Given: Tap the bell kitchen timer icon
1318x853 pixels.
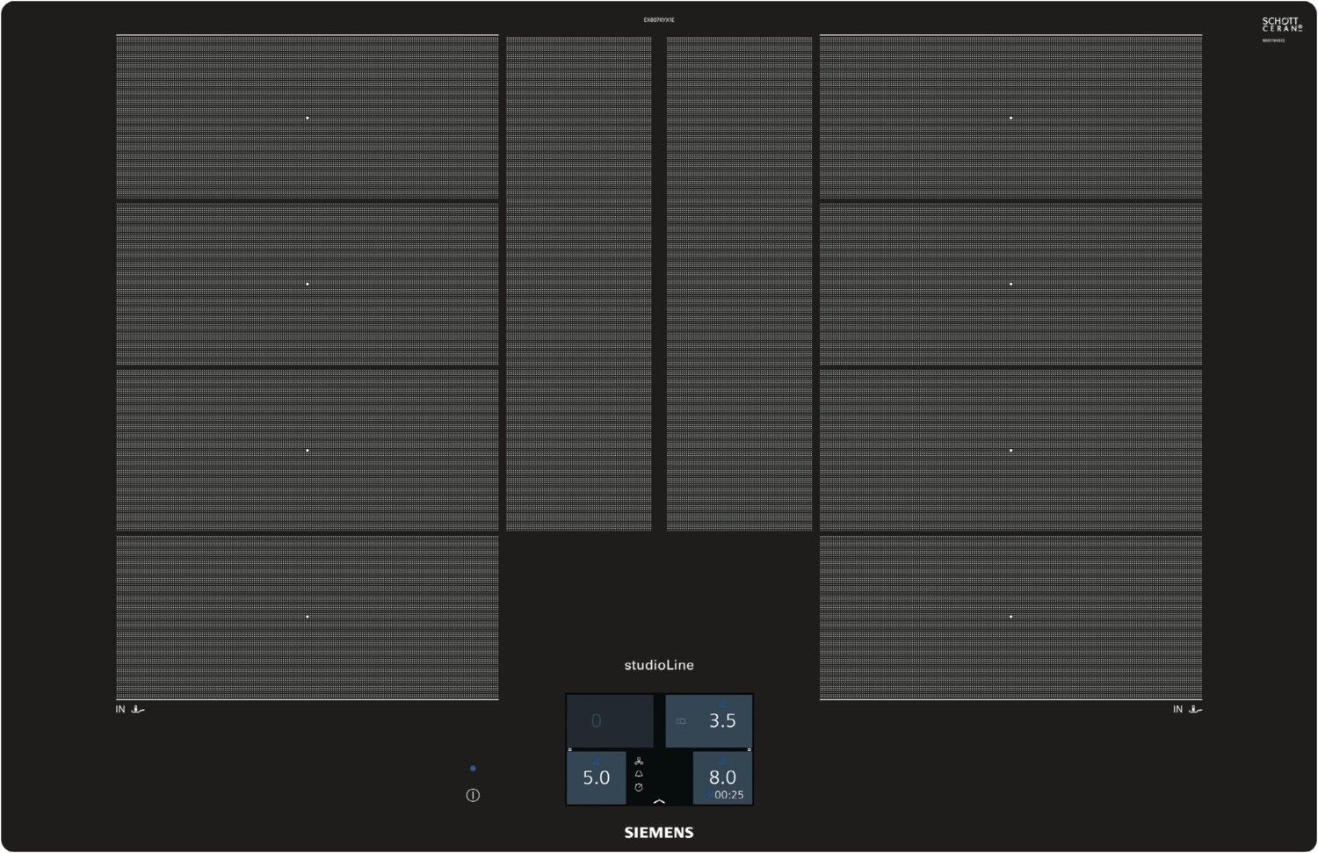Looking at the screenshot, I should click(x=639, y=774).
